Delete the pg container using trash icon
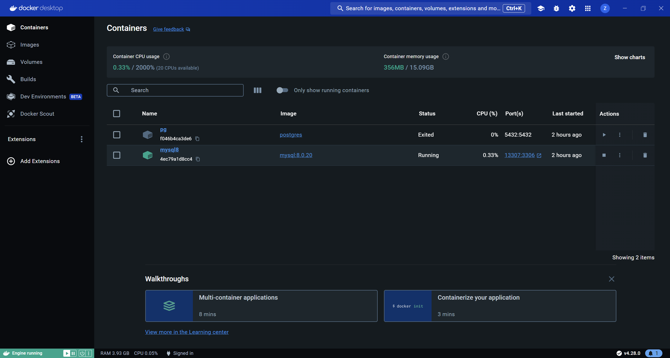This screenshot has width=670, height=358. click(x=645, y=135)
